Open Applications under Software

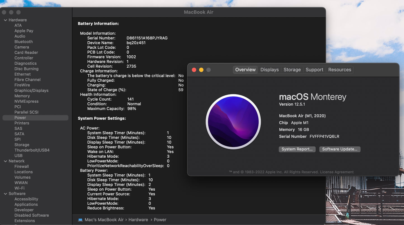(26, 204)
